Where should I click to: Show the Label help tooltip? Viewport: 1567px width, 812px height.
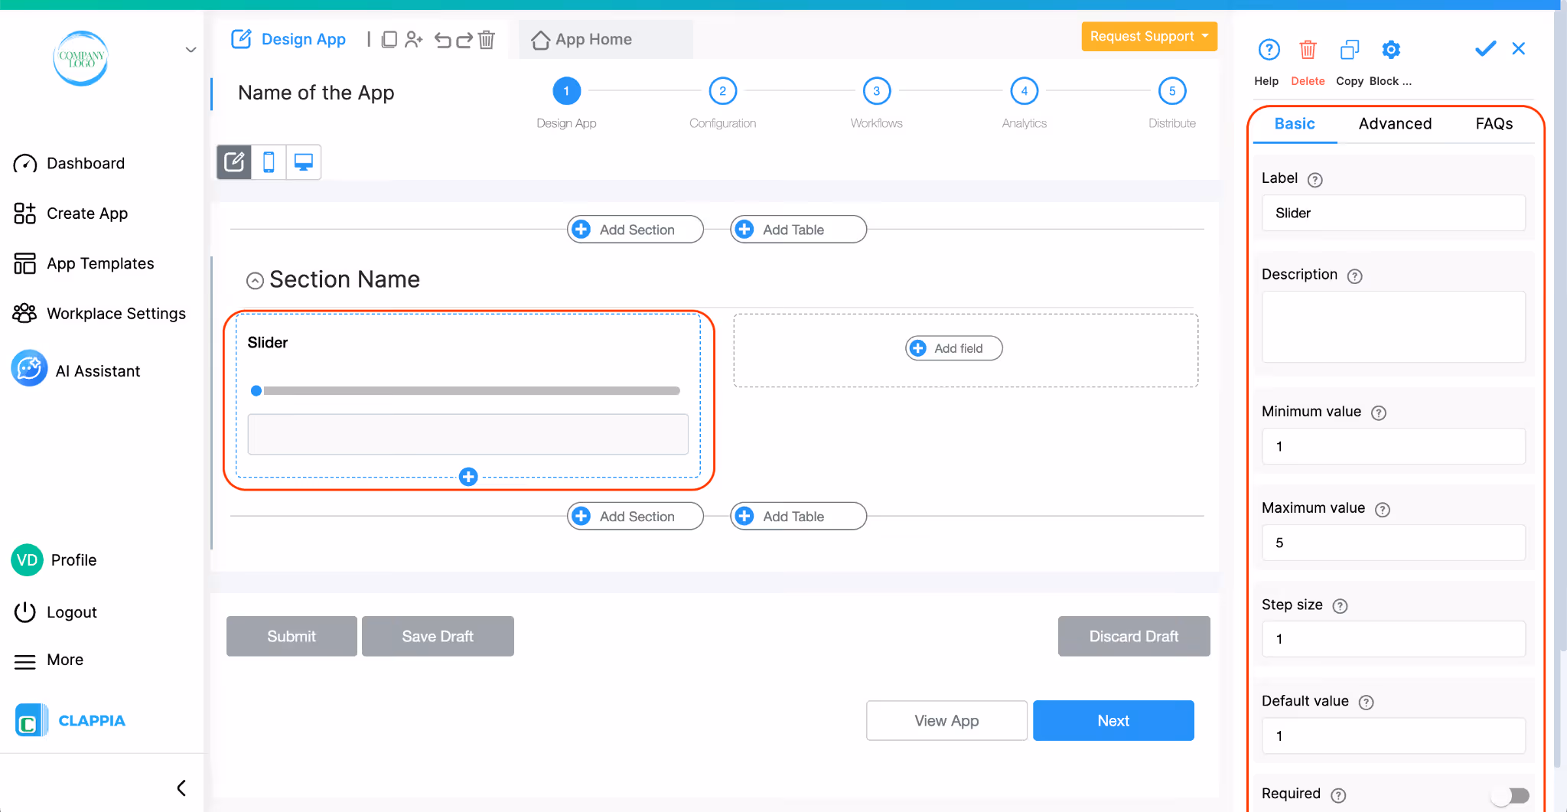click(1315, 180)
